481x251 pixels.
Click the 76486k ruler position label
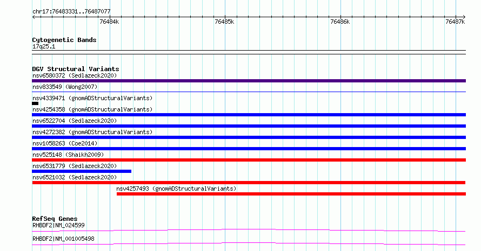[x=340, y=22]
